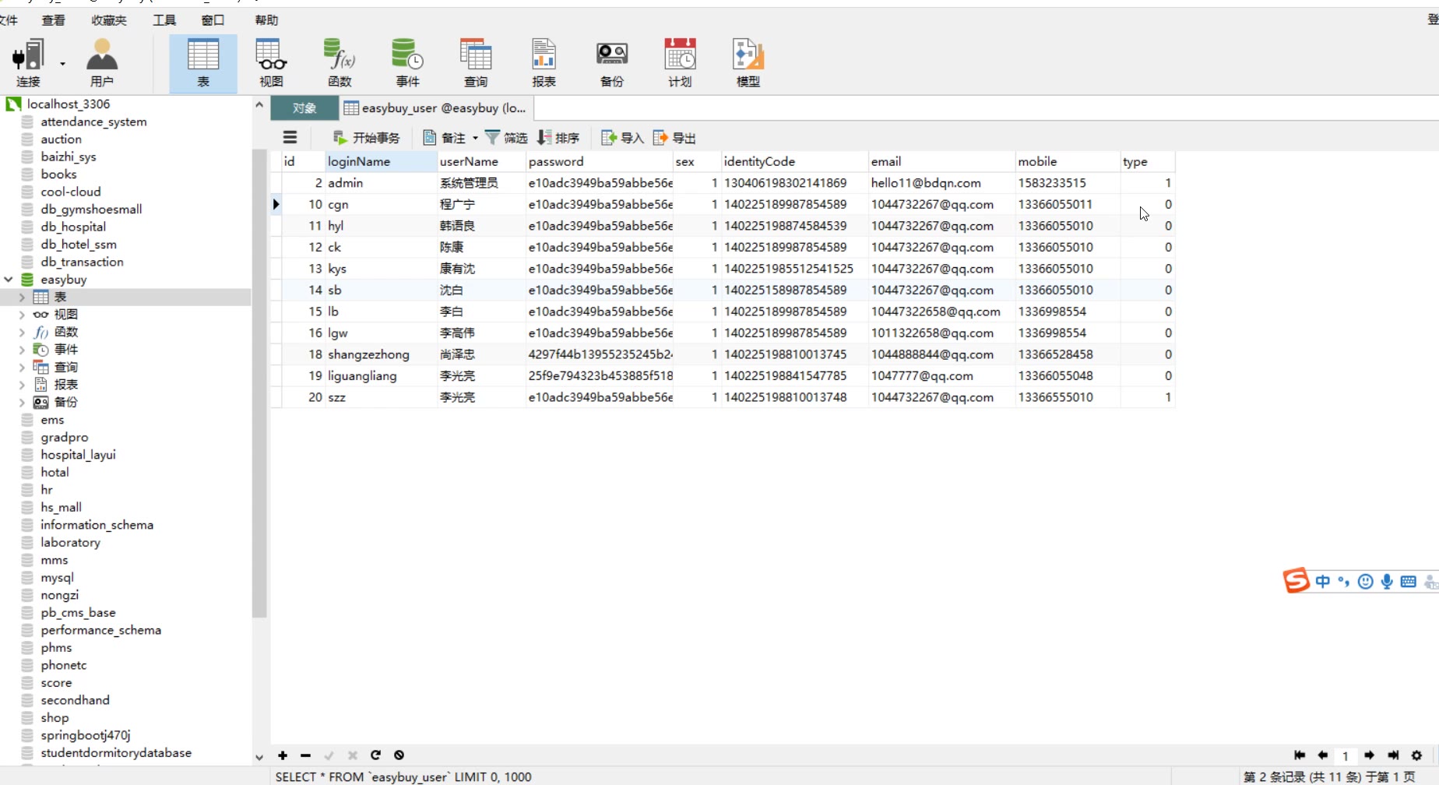The image size is (1439, 785).
Task: Switch to the 对象 tab
Action: (304, 108)
